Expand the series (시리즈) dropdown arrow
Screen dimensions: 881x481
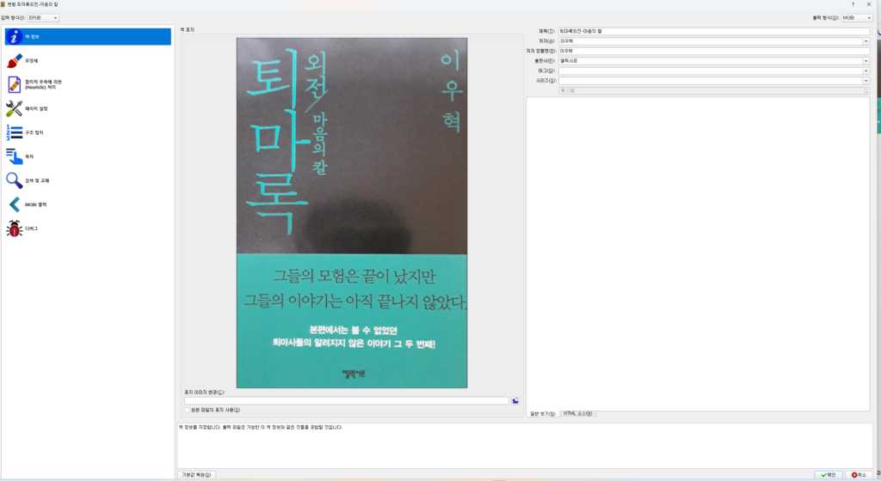(x=866, y=81)
